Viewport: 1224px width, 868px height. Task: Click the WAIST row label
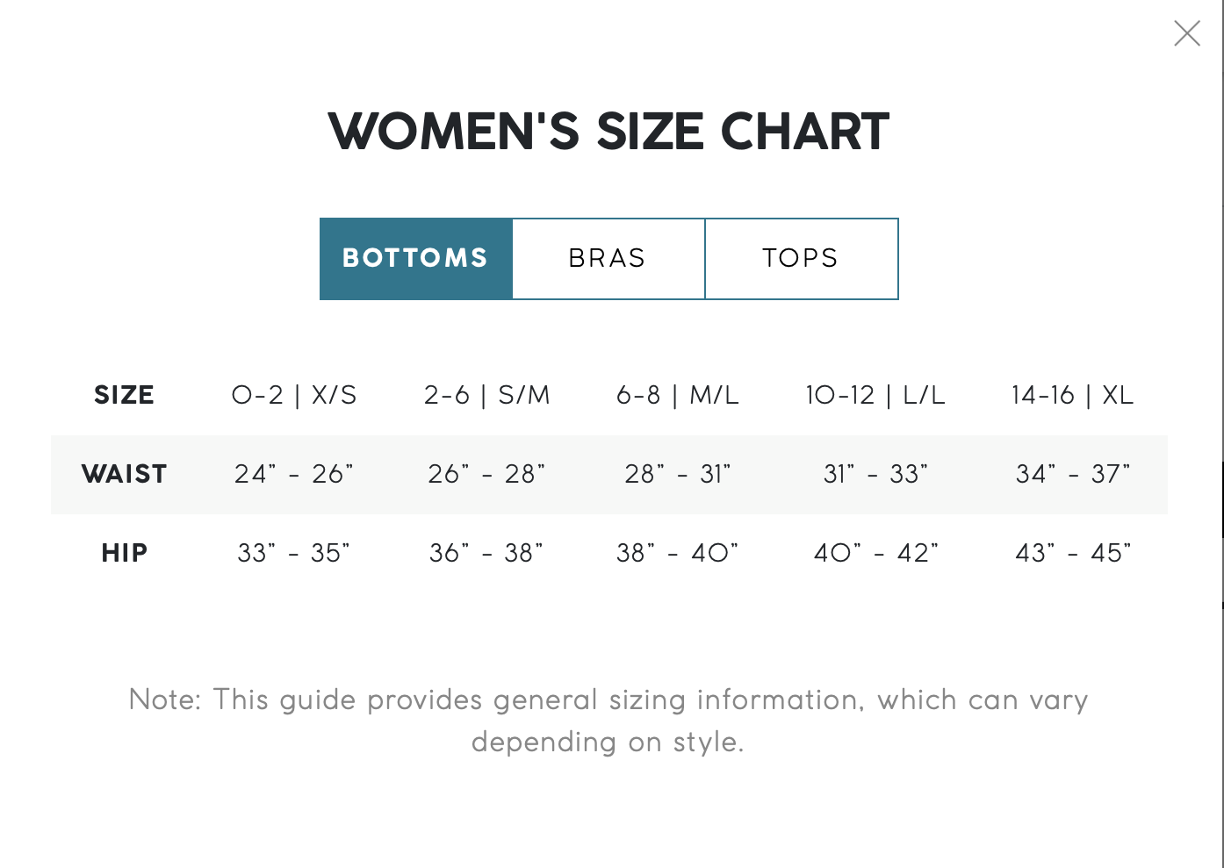point(124,474)
